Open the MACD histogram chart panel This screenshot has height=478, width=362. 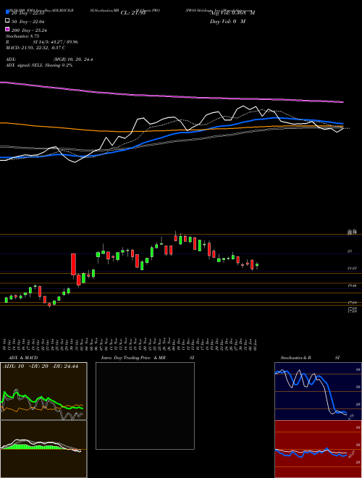43,449
